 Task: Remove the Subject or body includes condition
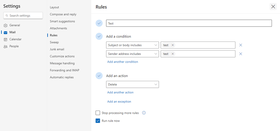[x=241, y=45]
